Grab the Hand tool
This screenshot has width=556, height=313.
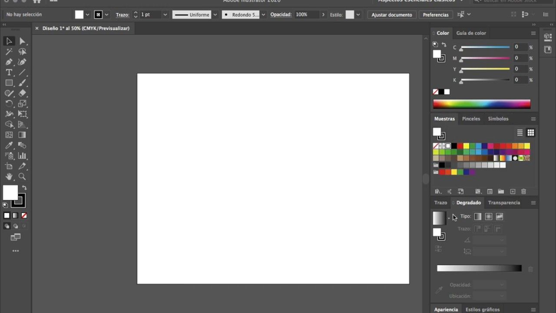9,176
